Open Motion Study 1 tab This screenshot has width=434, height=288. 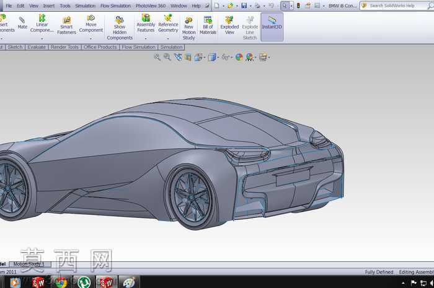(x=29, y=264)
